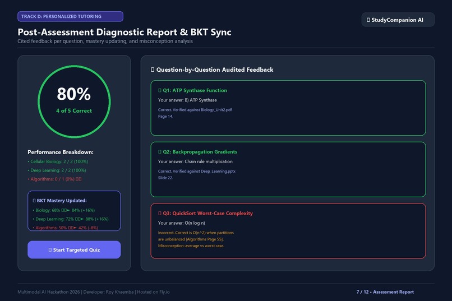Select the Track D: Personalized Tutoring tag

pos(70,16)
